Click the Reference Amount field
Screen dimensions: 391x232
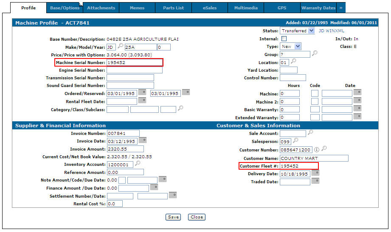click(x=125, y=172)
